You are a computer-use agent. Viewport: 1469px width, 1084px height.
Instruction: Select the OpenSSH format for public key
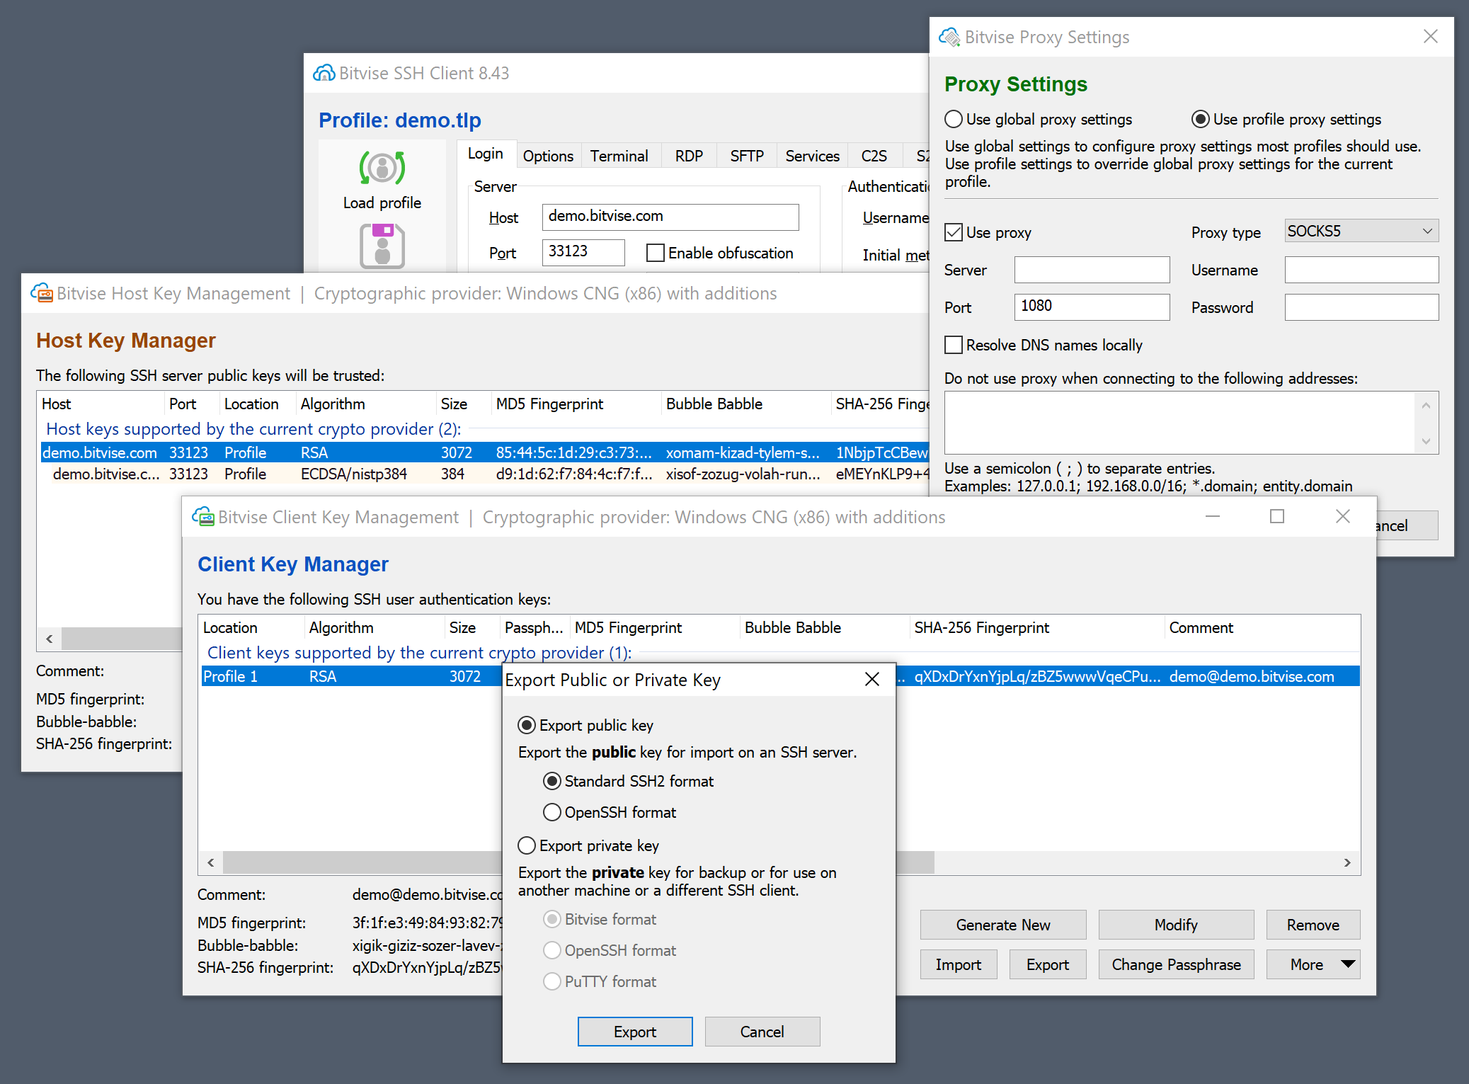[x=552, y=812]
